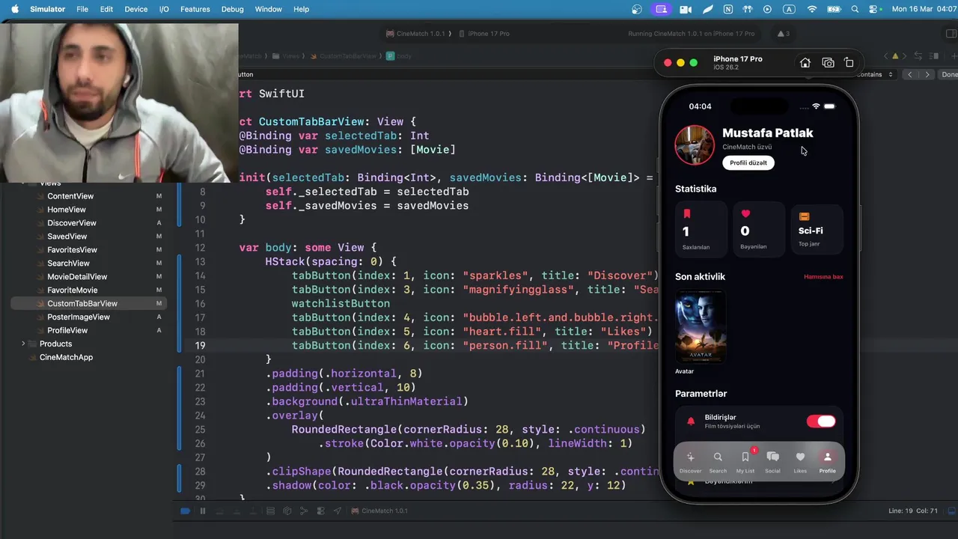Image resolution: width=958 pixels, height=539 pixels.
Task: Open the Features menu
Action: (x=195, y=9)
